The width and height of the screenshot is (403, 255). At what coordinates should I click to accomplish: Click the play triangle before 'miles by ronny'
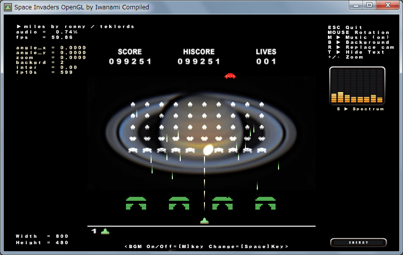pos(19,27)
